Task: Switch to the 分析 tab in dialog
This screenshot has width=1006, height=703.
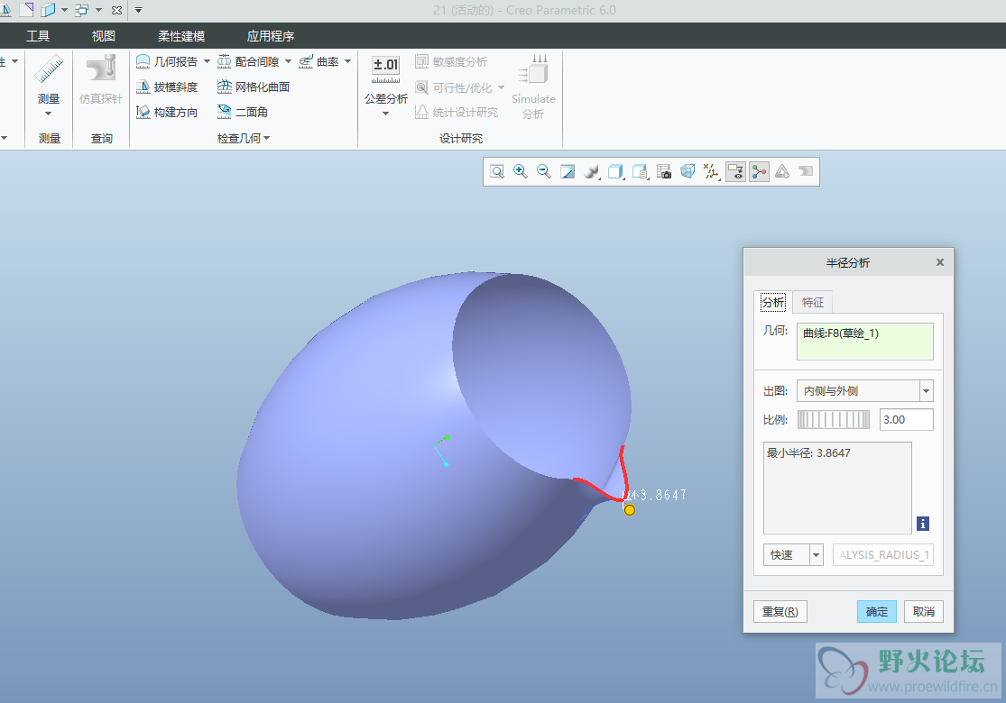Action: 773,302
